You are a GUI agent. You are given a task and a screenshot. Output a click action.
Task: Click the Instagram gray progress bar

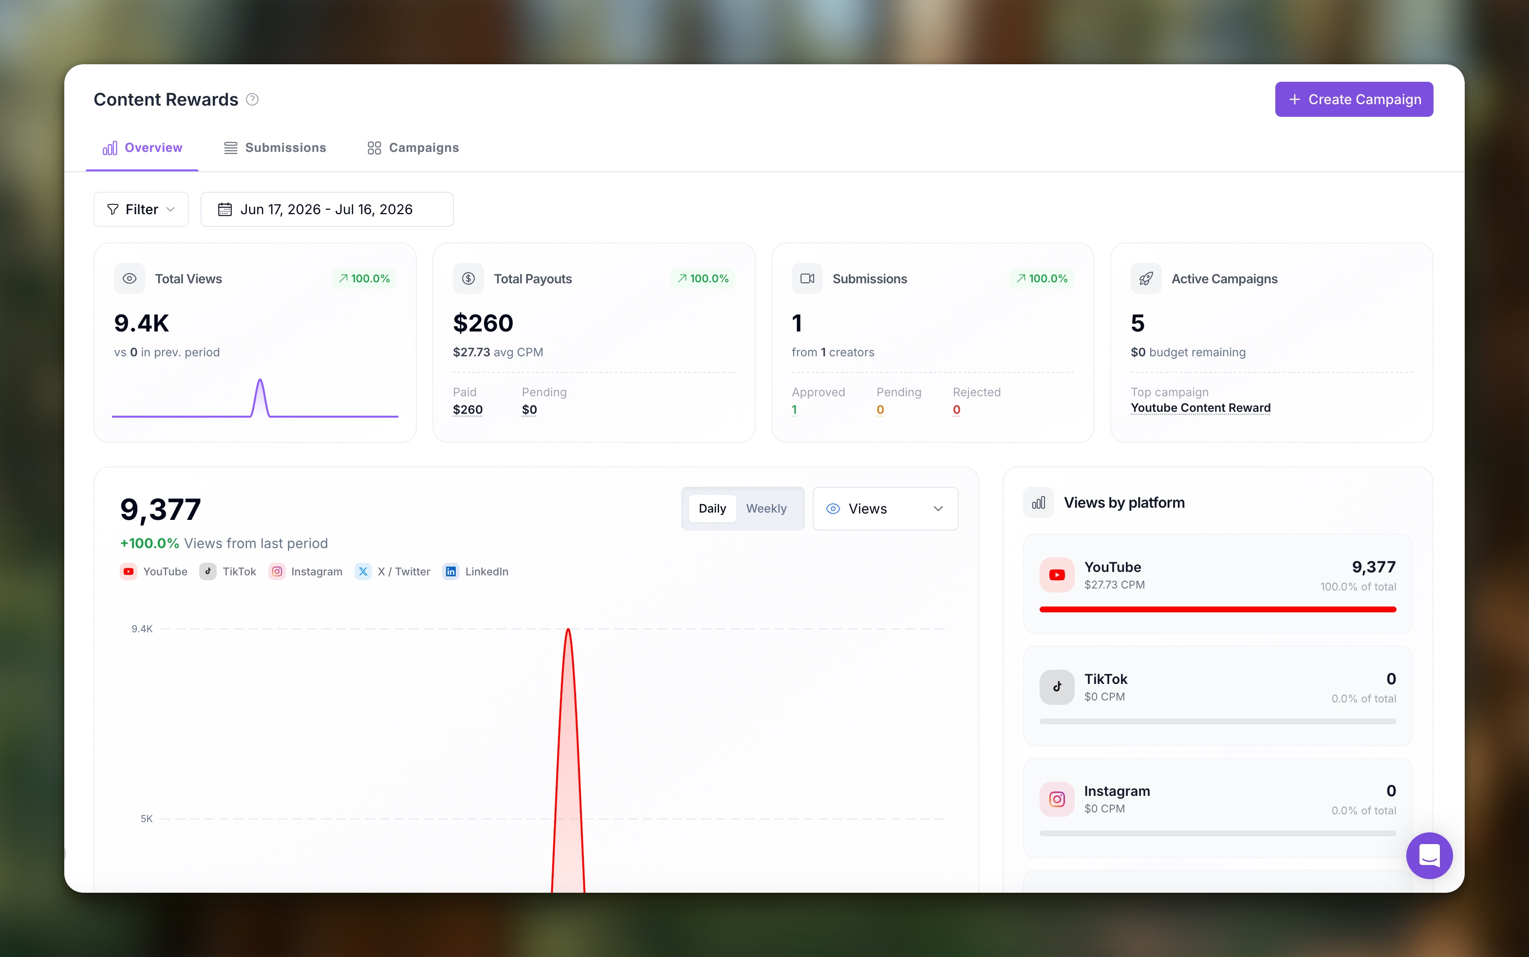pyautogui.click(x=1217, y=833)
